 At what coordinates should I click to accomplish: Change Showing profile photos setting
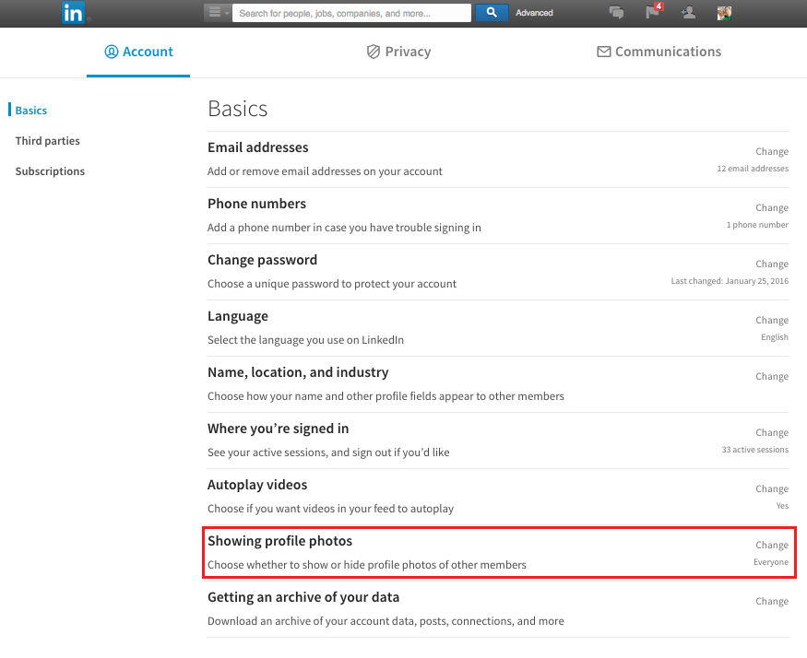coord(771,545)
